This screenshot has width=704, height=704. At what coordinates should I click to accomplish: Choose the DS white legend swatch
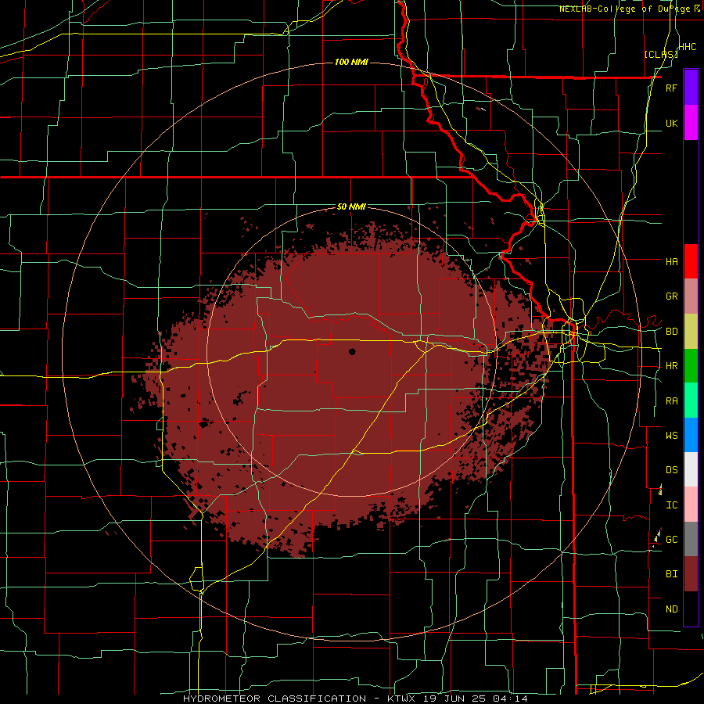691,469
